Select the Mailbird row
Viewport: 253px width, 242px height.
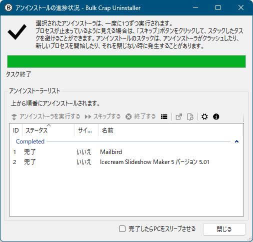point(126,152)
